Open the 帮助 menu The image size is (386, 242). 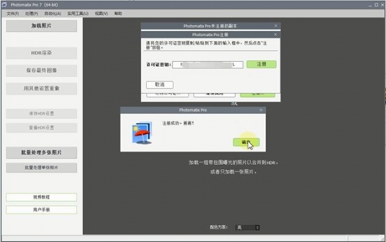click(118, 14)
